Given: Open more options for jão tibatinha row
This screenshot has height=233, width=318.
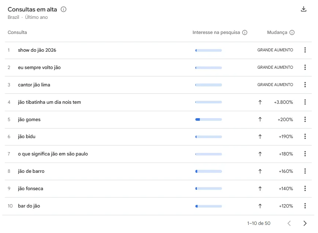Looking at the screenshot, I should (x=305, y=102).
